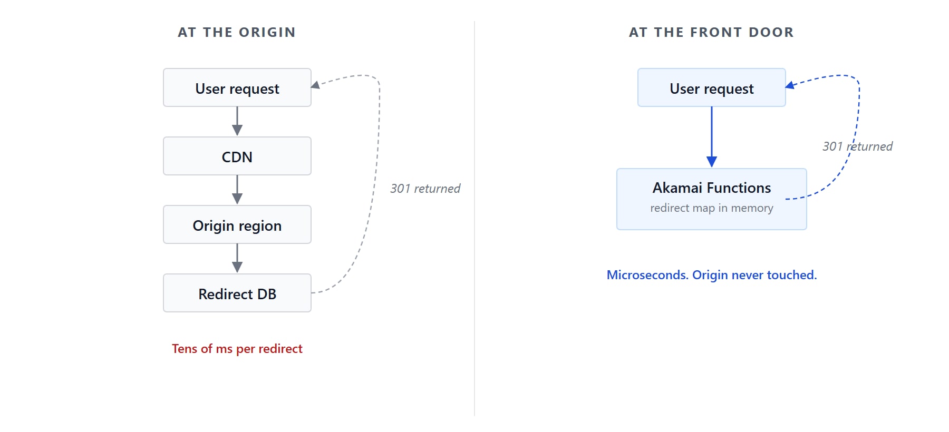Click the Origin region box
The image size is (949, 432).
237,224
